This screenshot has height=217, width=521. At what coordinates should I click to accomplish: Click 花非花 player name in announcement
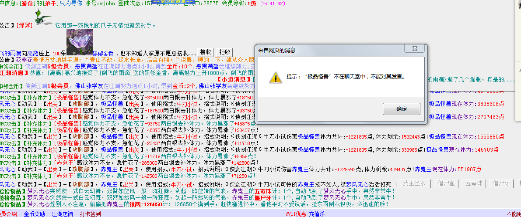tap(24, 60)
